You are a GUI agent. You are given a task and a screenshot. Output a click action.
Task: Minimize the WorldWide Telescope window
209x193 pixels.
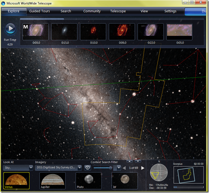185,2
